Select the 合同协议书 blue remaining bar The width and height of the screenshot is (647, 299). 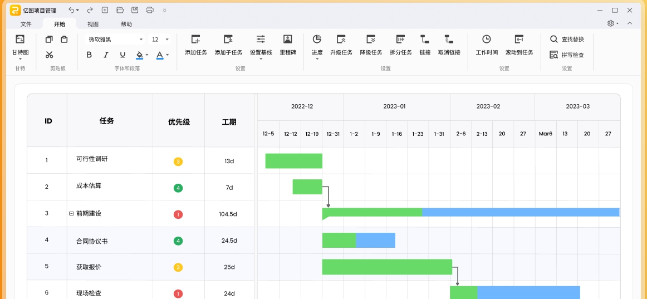point(375,241)
